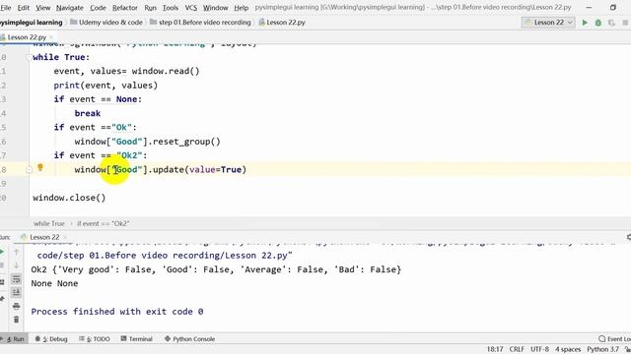631x354 pixels.
Task: Click the yellow lightbulb intention icon
Action: click(40, 167)
